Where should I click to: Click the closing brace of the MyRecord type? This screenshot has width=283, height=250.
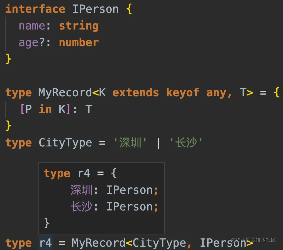click(8, 126)
